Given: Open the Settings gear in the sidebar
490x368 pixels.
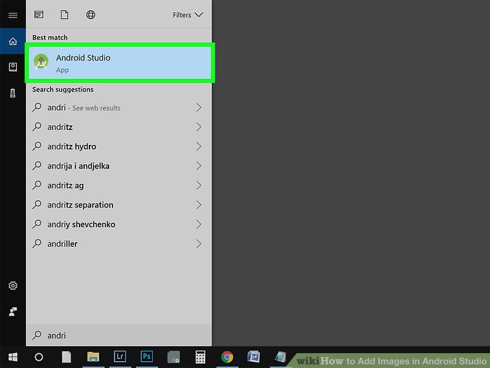Looking at the screenshot, I should click(x=13, y=285).
